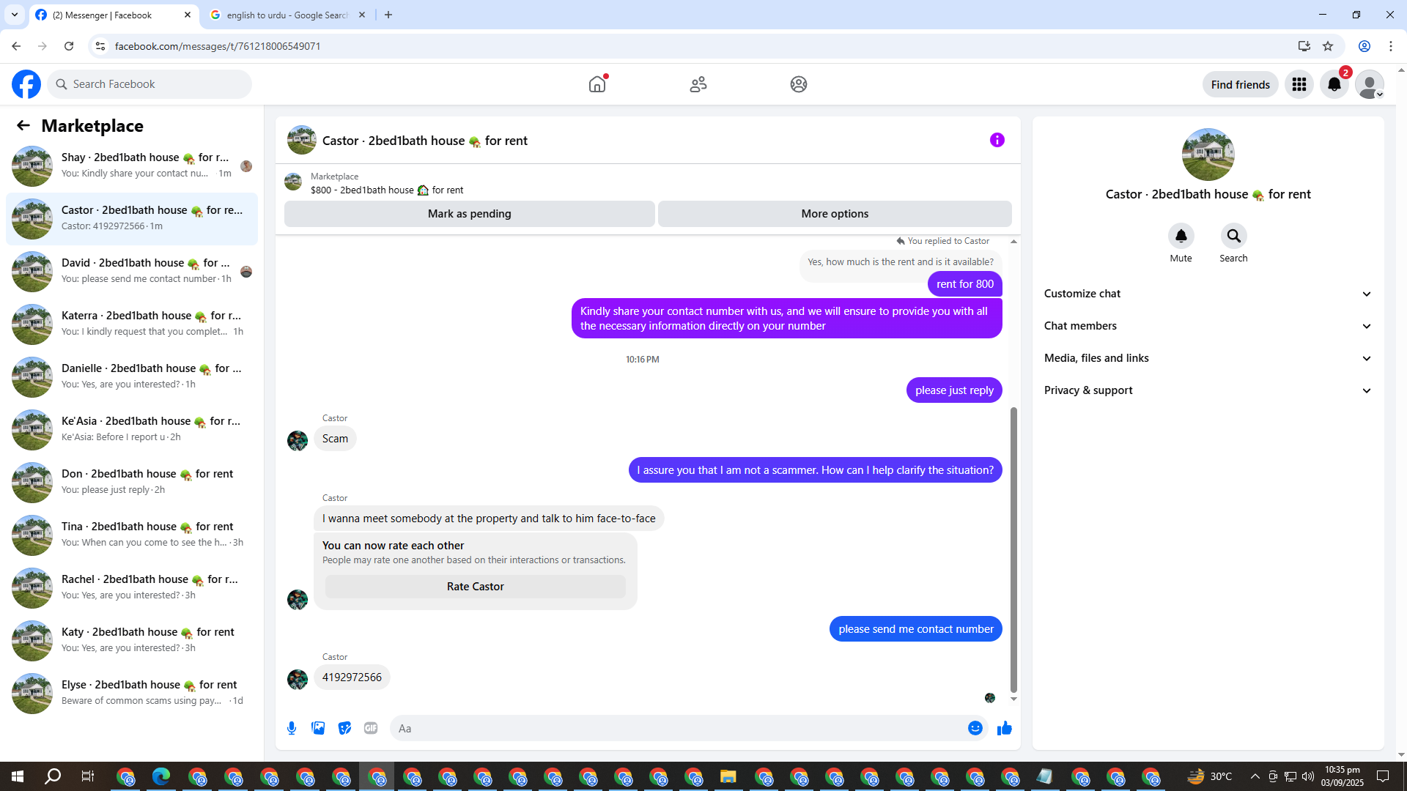Click the Mark as pending button
The height and width of the screenshot is (791, 1407).
470,214
